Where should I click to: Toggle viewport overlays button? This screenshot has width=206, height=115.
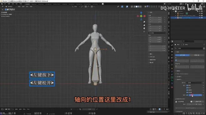coord(127,7)
